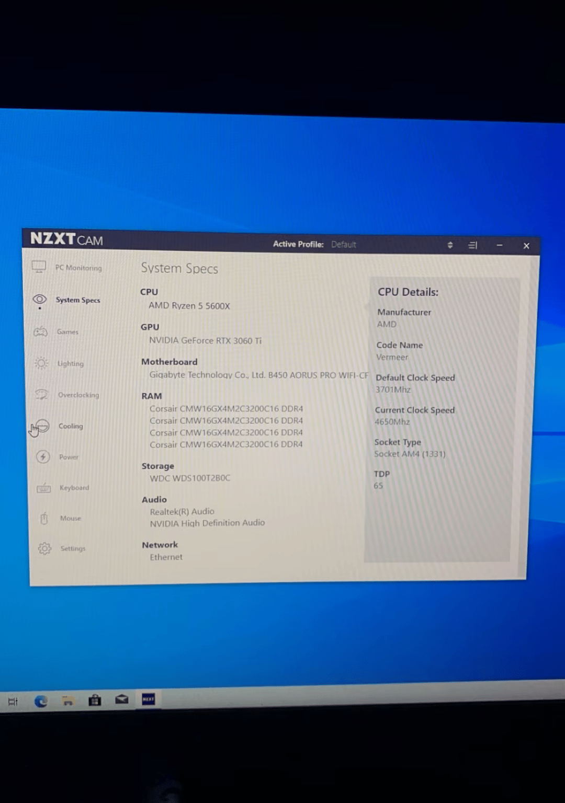Open the Cooling fan icon
Screen dimensions: 565x803
tap(42, 426)
